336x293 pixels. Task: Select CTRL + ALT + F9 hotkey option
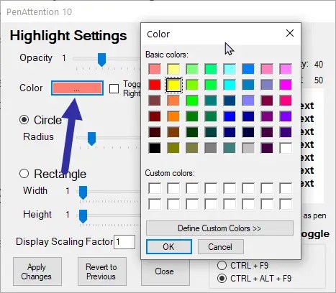click(222, 278)
